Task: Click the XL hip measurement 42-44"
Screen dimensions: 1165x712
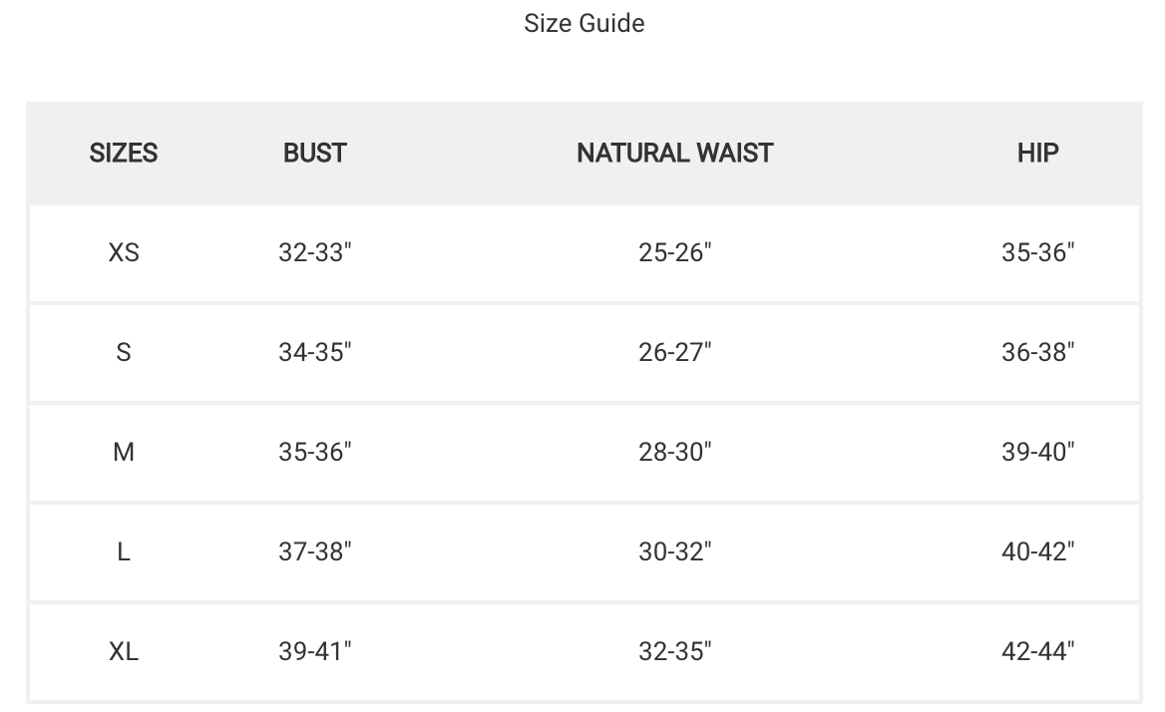Action: click(1037, 651)
